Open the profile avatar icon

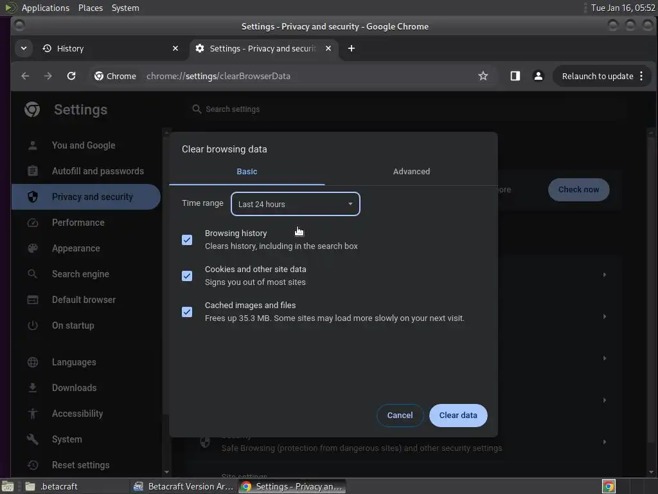(538, 76)
